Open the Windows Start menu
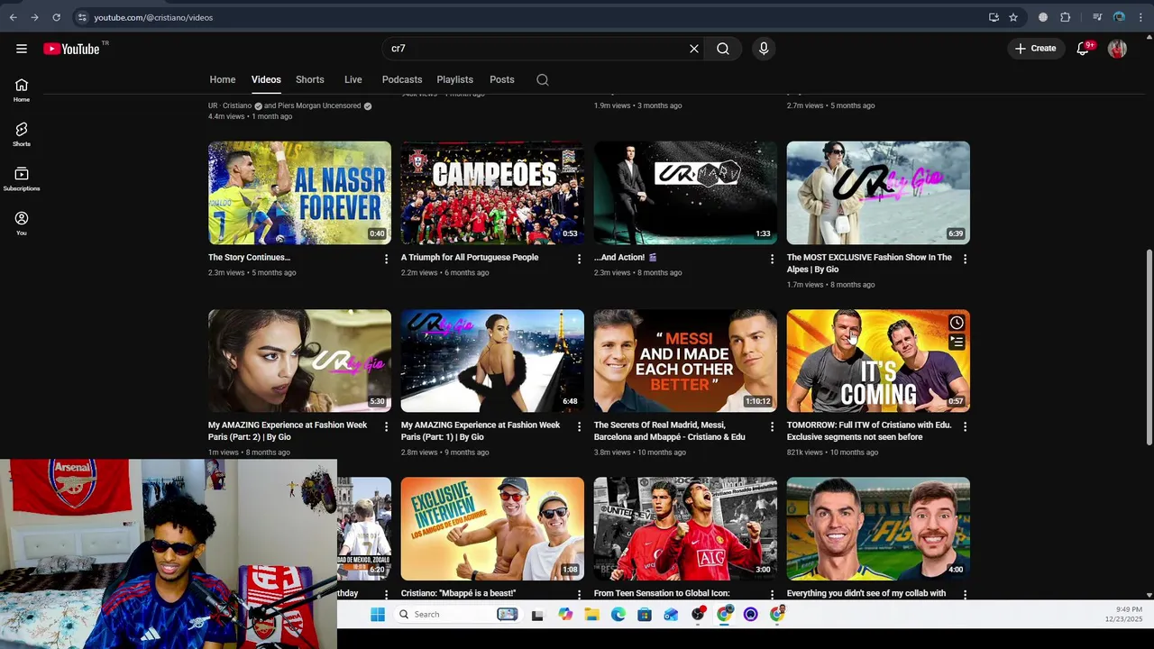1154x649 pixels. [378, 615]
